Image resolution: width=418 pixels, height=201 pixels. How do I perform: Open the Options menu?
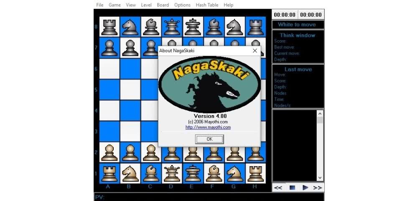click(x=182, y=5)
